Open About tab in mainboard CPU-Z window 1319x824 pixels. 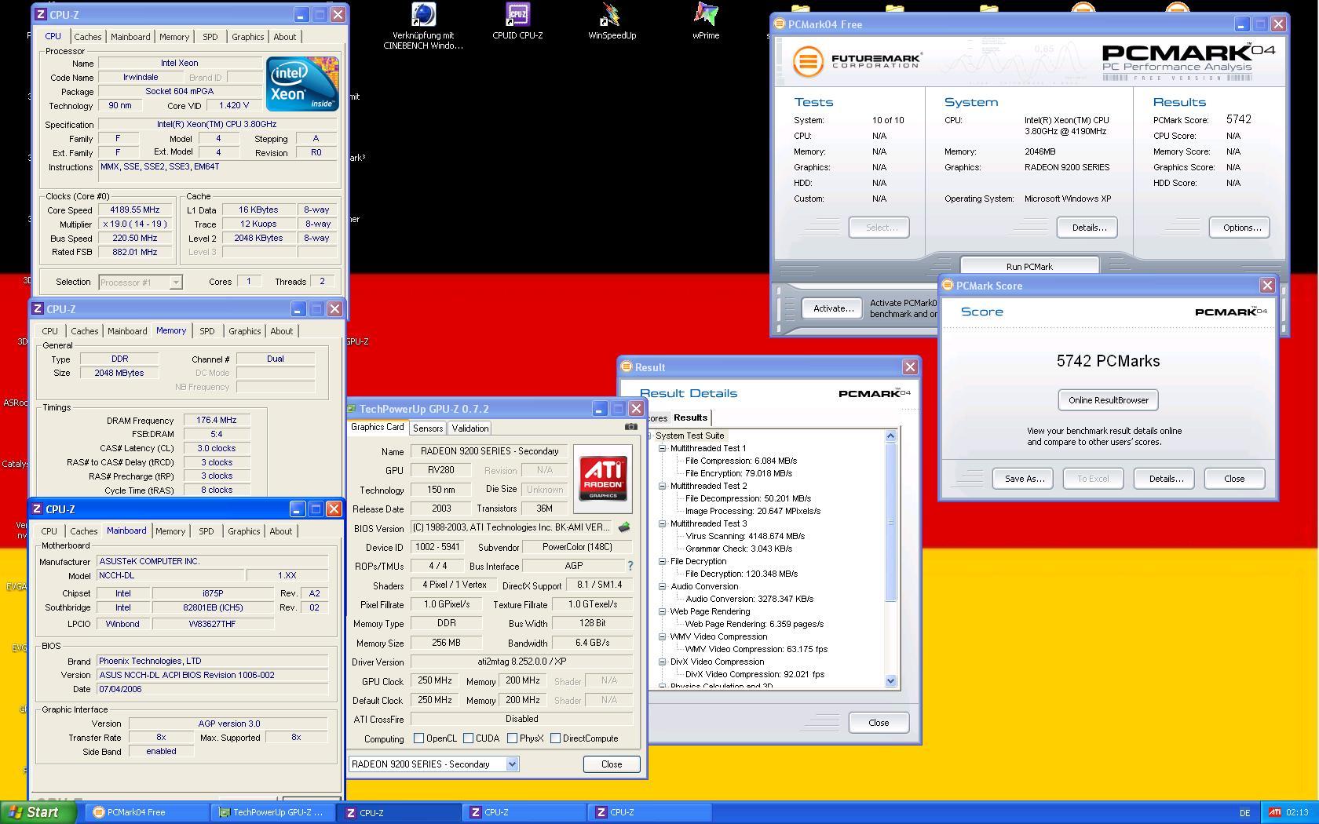280,531
